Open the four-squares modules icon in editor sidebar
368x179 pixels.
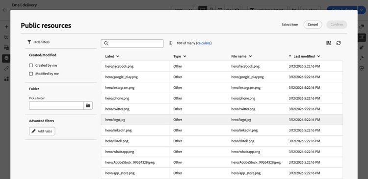tap(6, 79)
